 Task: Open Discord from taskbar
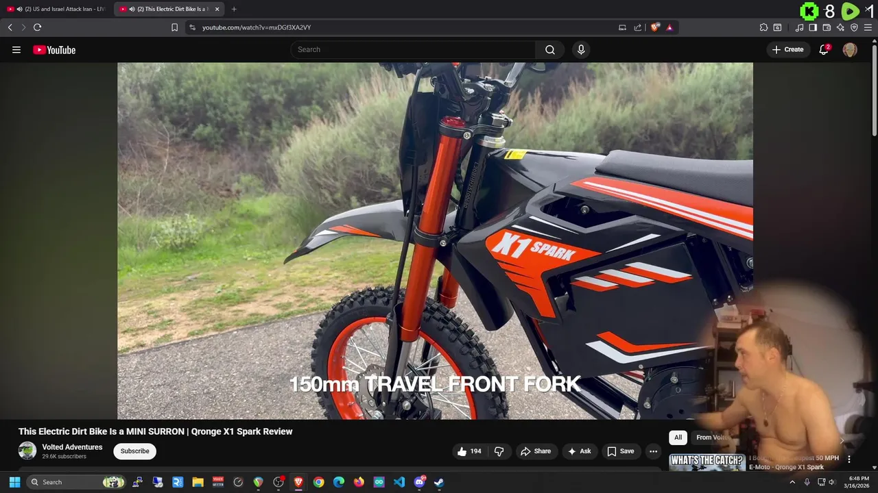click(419, 482)
